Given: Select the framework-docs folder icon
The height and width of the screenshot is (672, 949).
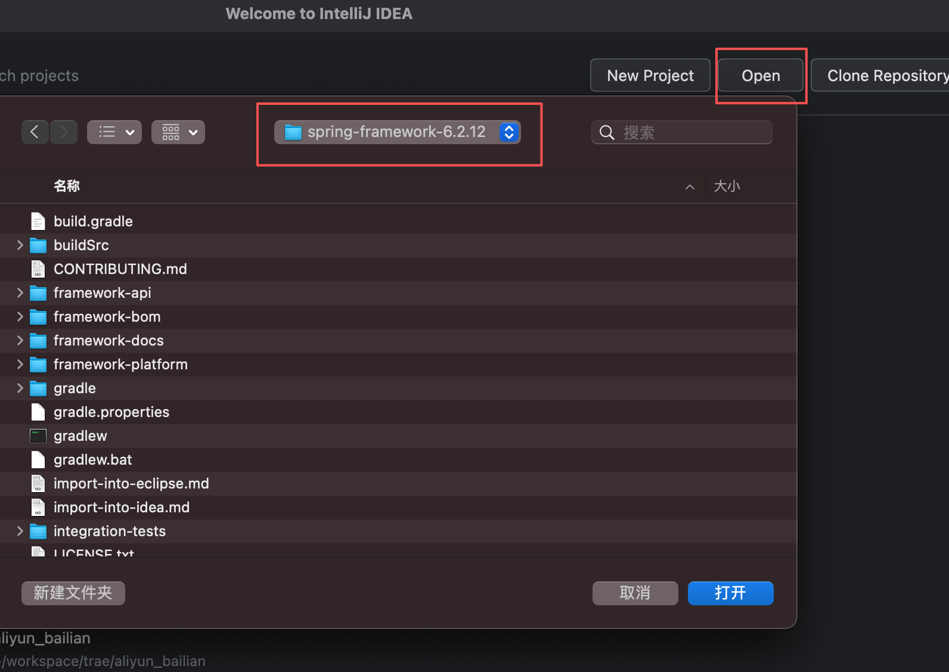Looking at the screenshot, I should [x=38, y=341].
